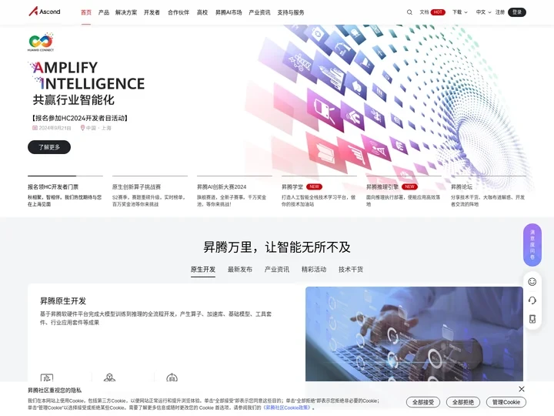Image resolution: width=554 pixels, height=416 pixels.
Task: Click 全部拒绝 cookie button
Action: (463, 402)
